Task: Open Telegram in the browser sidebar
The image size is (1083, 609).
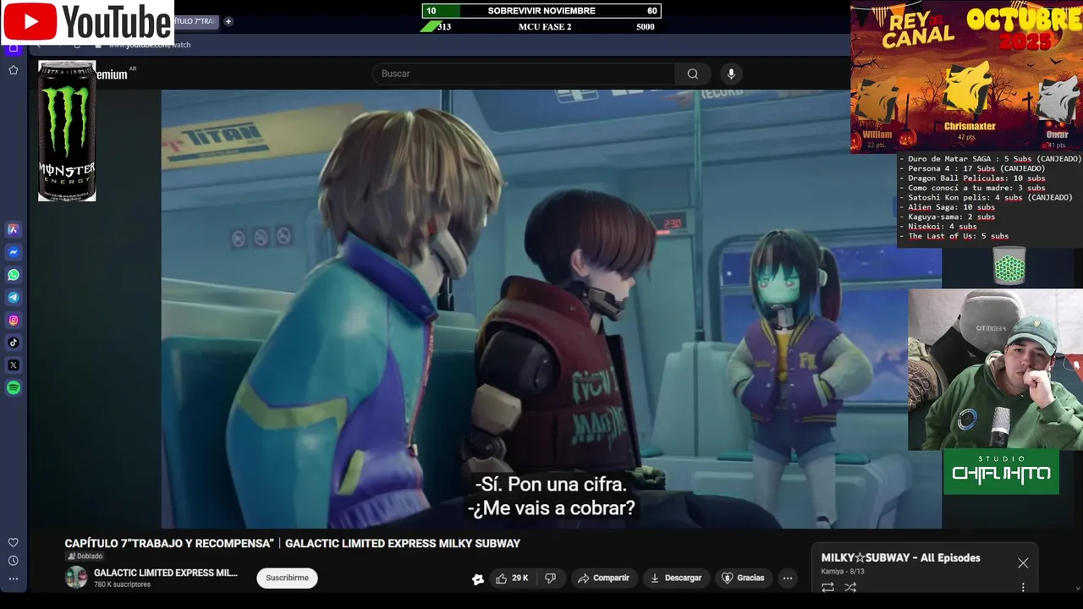Action: click(14, 298)
